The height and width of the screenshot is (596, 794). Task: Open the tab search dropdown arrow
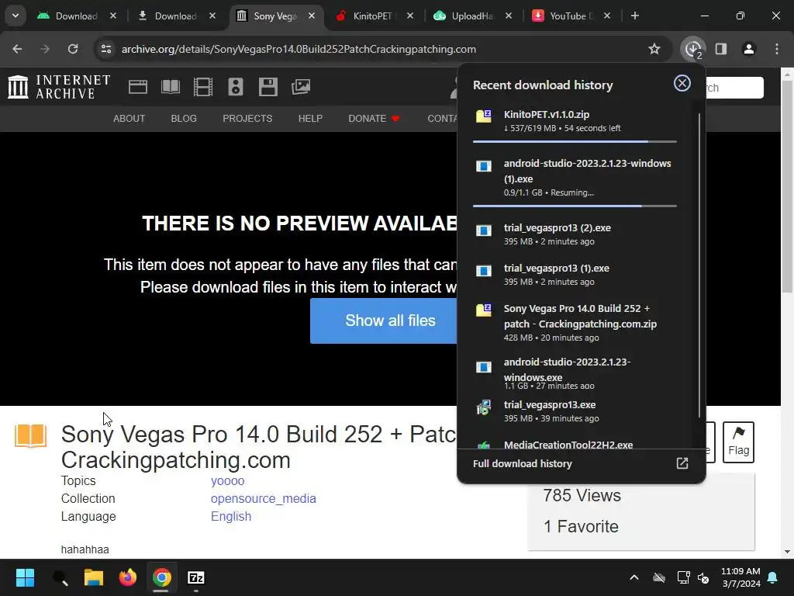pyautogui.click(x=16, y=16)
